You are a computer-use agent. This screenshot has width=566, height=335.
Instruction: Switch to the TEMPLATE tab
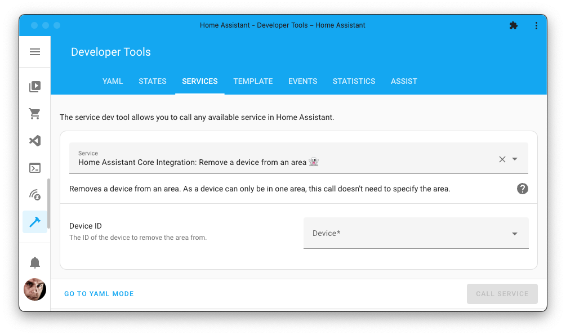253,81
